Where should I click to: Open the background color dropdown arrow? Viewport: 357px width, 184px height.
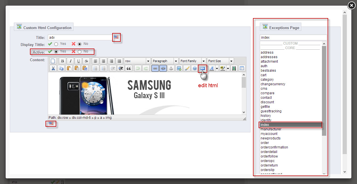[x=228, y=68]
